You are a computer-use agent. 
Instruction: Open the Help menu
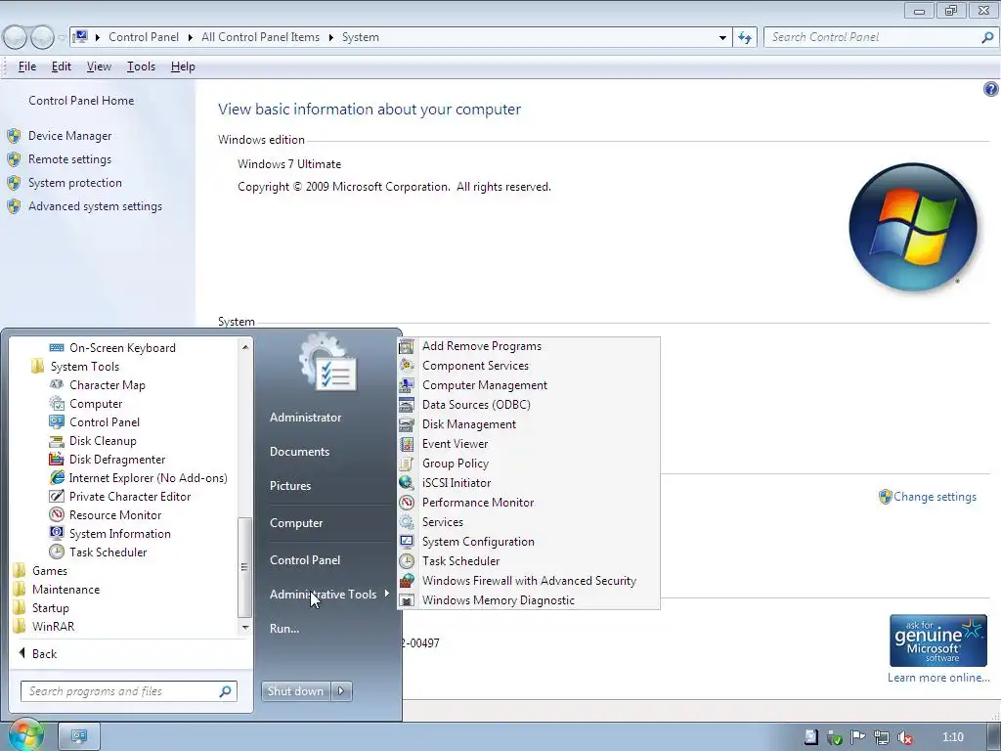pos(183,66)
